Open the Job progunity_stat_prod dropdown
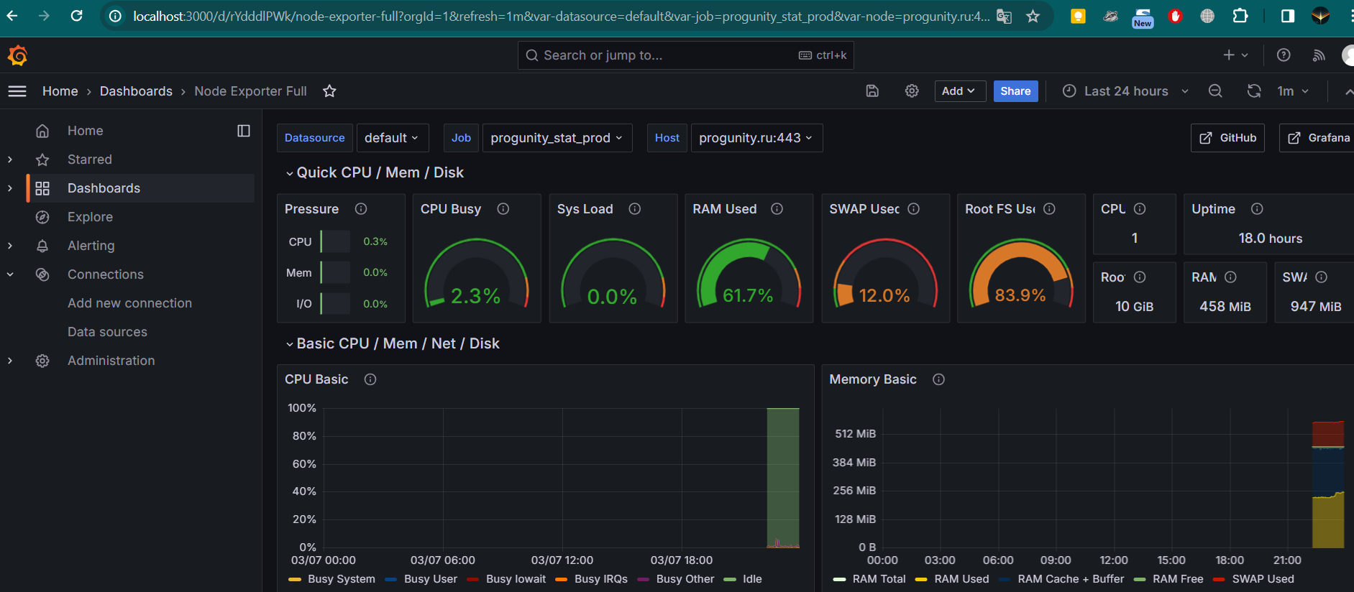 click(x=557, y=138)
